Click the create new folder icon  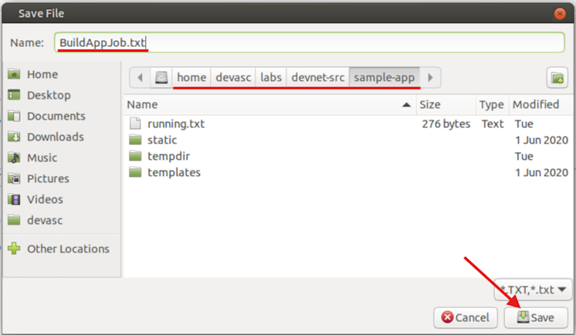point(557,77)
